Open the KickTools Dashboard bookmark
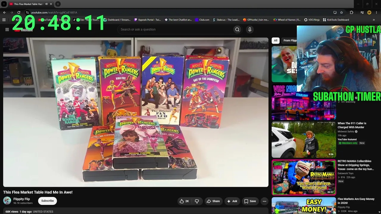This screenshot has width=381, height=214. point(336,20)
